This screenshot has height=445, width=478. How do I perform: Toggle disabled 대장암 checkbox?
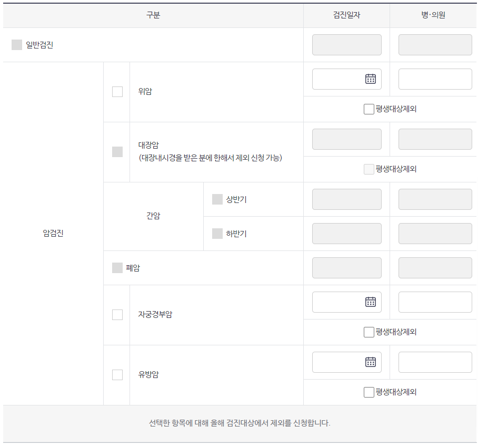pos(117,152)
